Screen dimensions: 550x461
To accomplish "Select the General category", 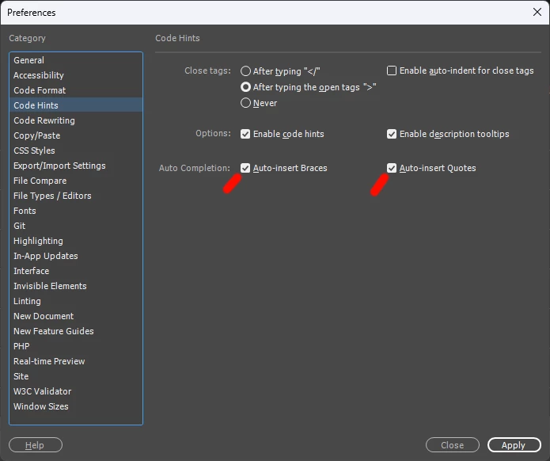I will pos(76,60).
